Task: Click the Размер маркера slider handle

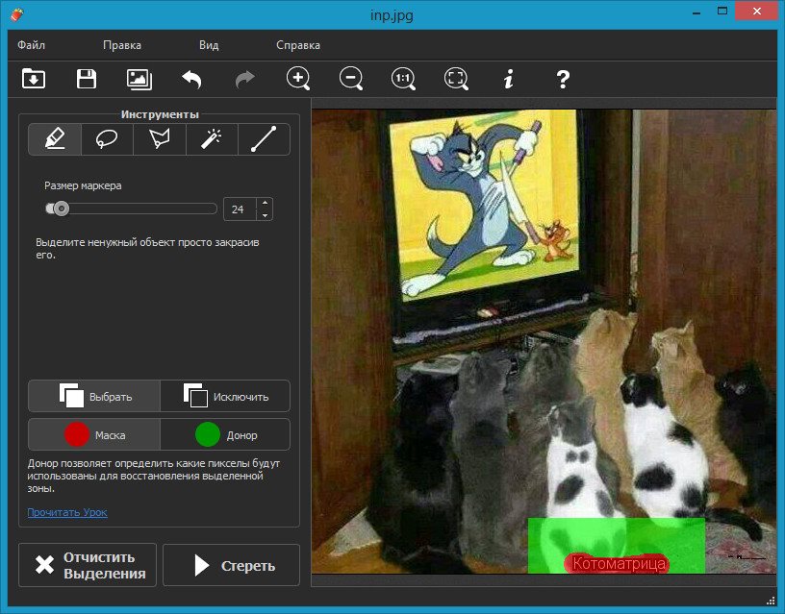Action: coord(61,209)
